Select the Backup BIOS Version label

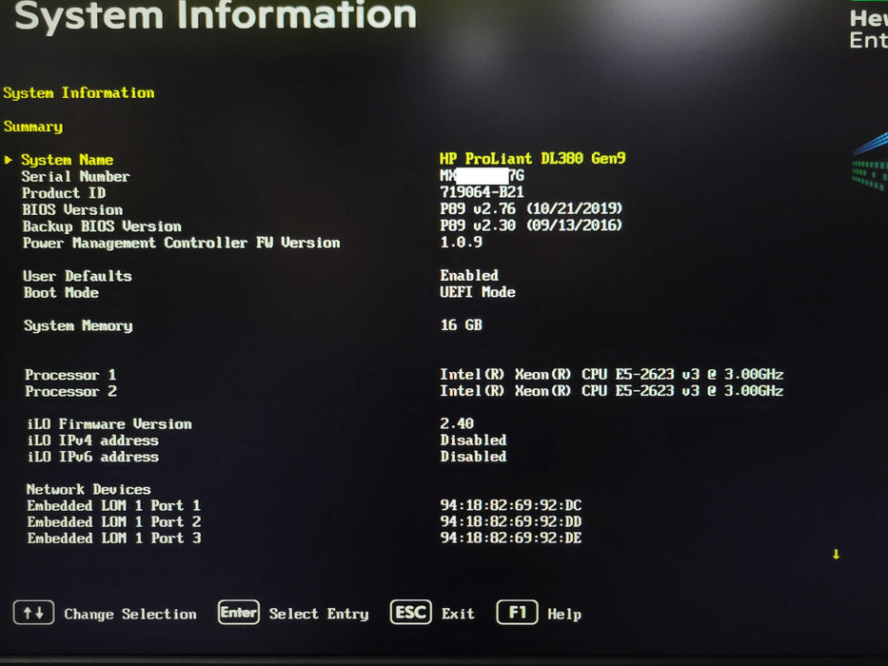(102, 226)
